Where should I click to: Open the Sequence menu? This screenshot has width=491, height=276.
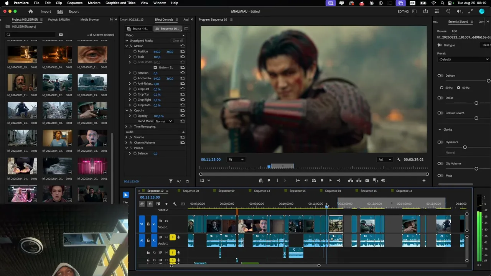[75, 3]
